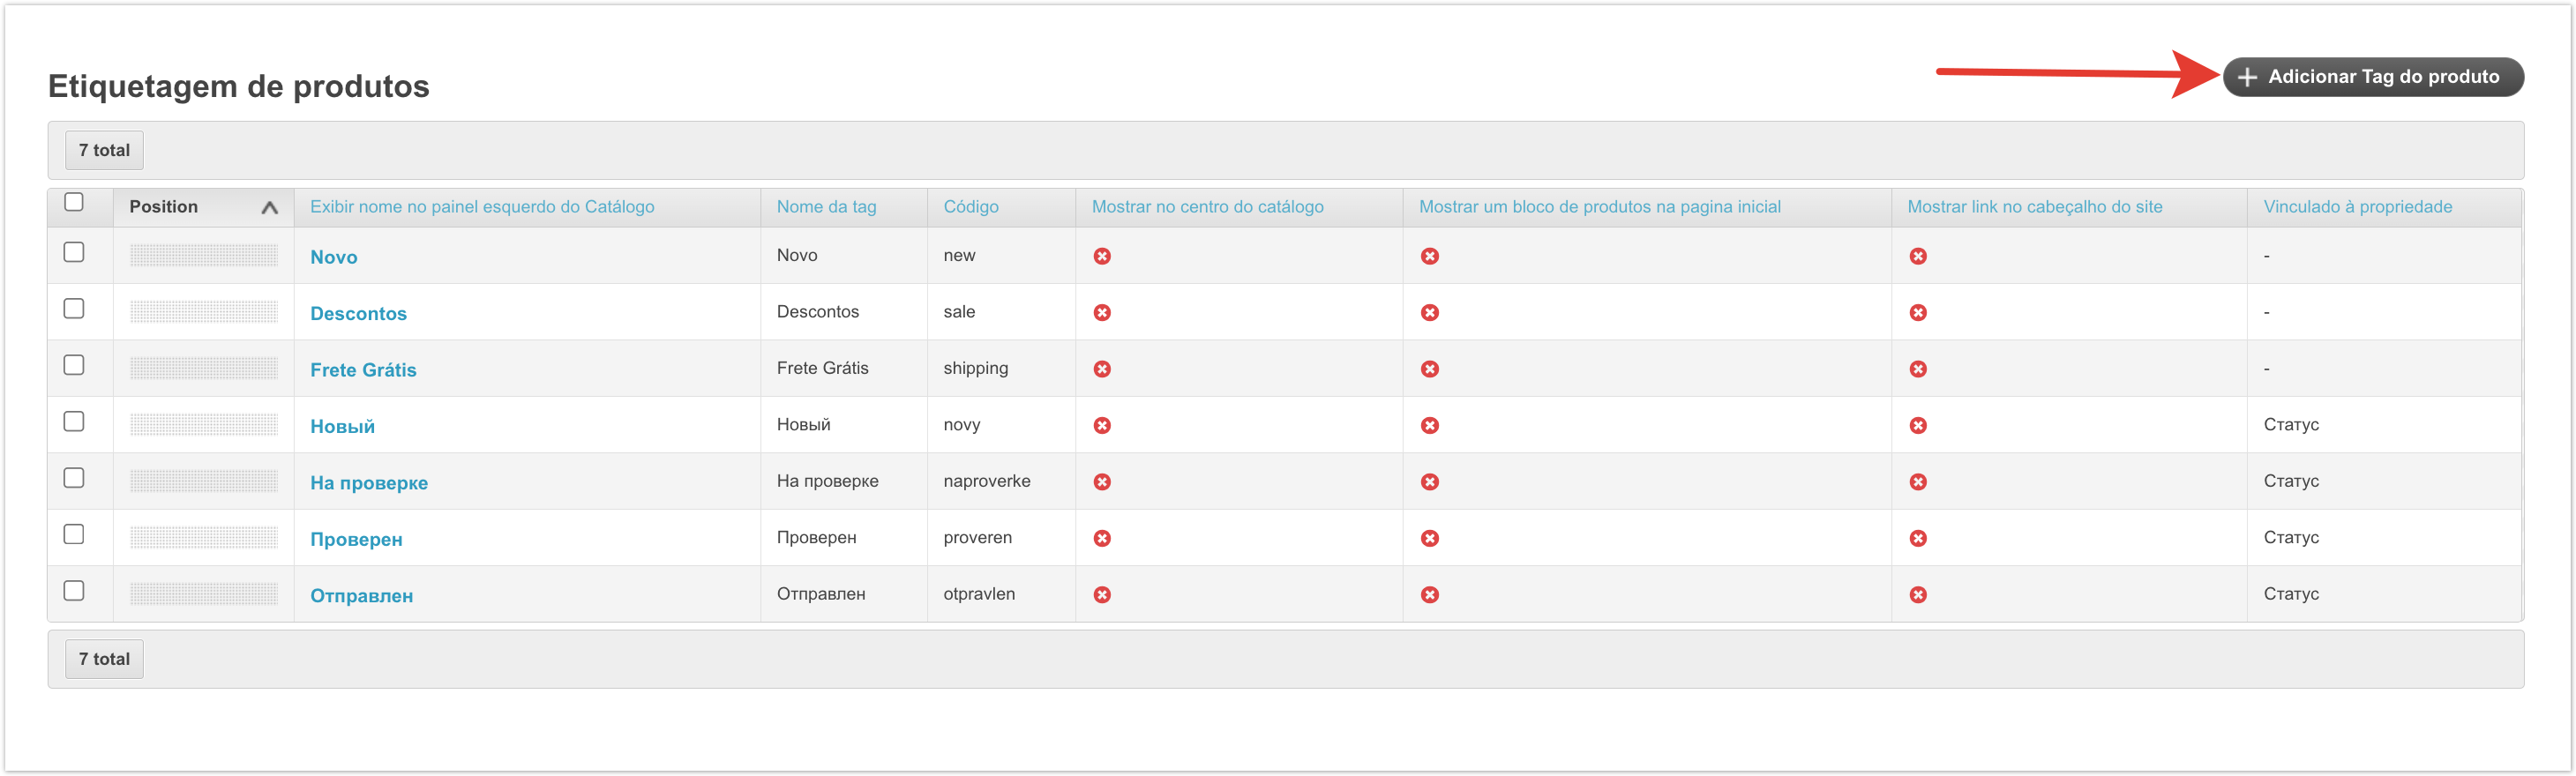Sort by Mostrar no centro do catálogo

click(x=1207, y=207)
